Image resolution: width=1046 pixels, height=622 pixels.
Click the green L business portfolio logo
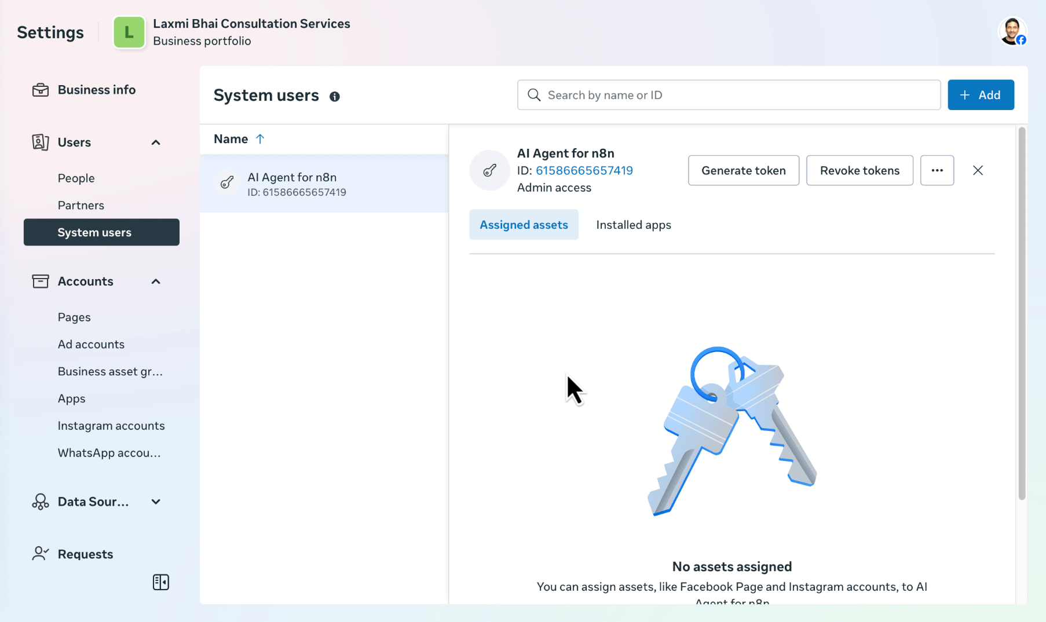129,32
